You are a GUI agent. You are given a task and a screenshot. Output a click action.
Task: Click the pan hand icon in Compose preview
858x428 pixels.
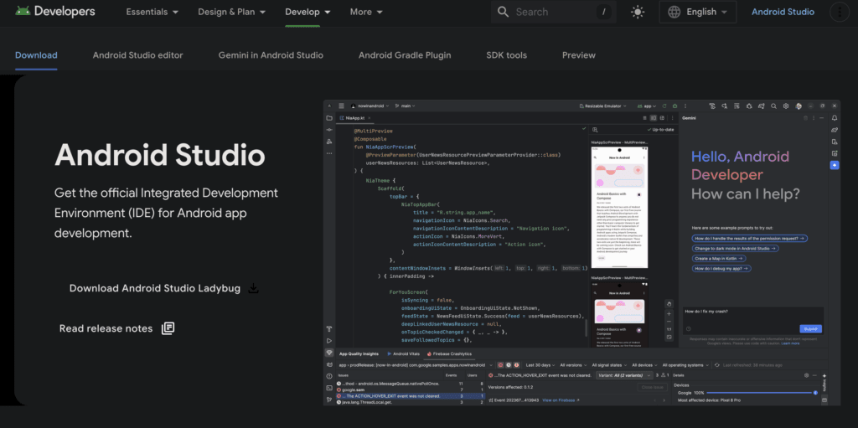(669, 304)
